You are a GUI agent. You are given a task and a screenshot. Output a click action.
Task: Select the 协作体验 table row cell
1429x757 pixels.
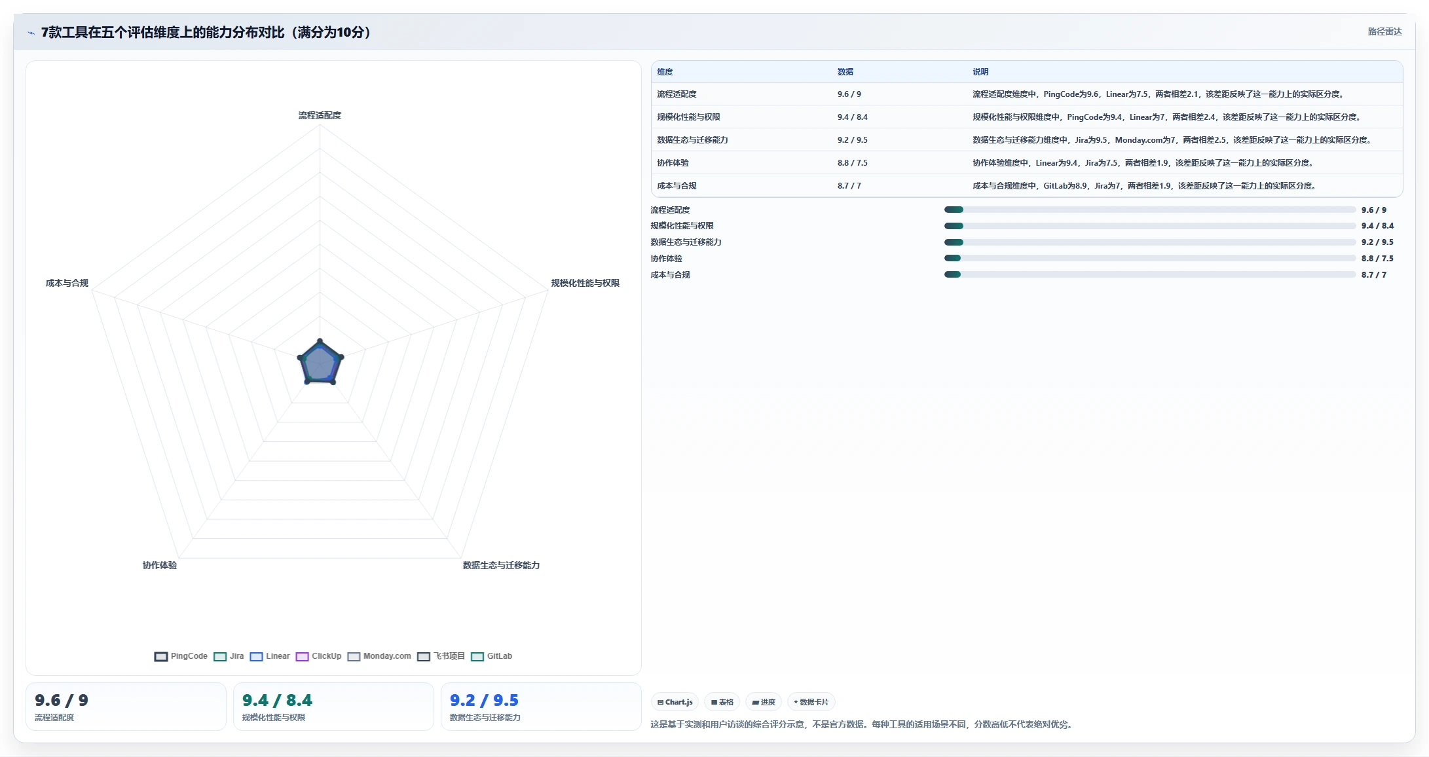point(673,163)
